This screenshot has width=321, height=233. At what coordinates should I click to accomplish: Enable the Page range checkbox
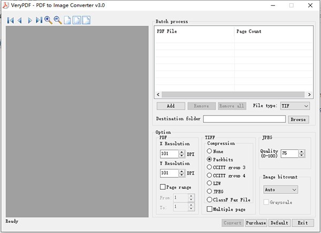coord(163,187)
